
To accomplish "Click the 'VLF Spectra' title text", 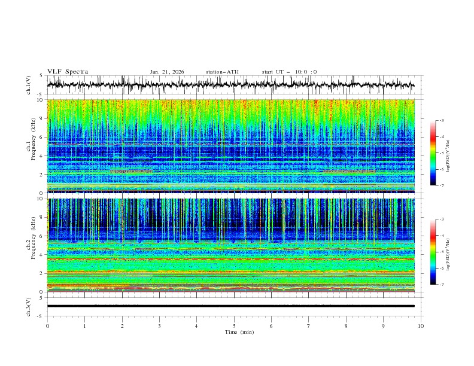I will tap(68, 72).
